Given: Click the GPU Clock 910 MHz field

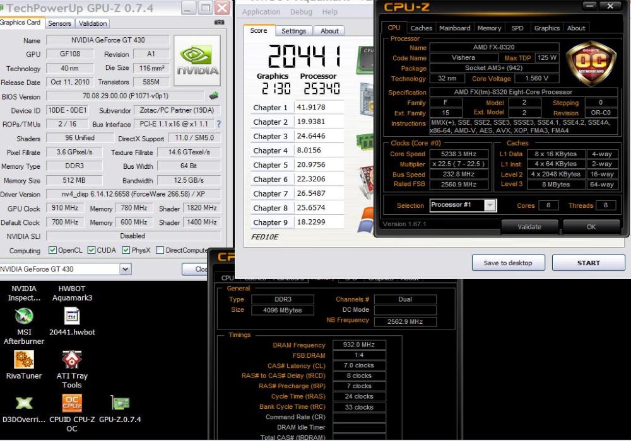Looking at the screenshot, I should [65, 208].
